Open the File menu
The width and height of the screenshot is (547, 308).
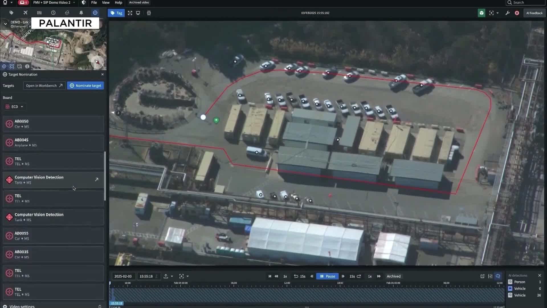[94, 3]
